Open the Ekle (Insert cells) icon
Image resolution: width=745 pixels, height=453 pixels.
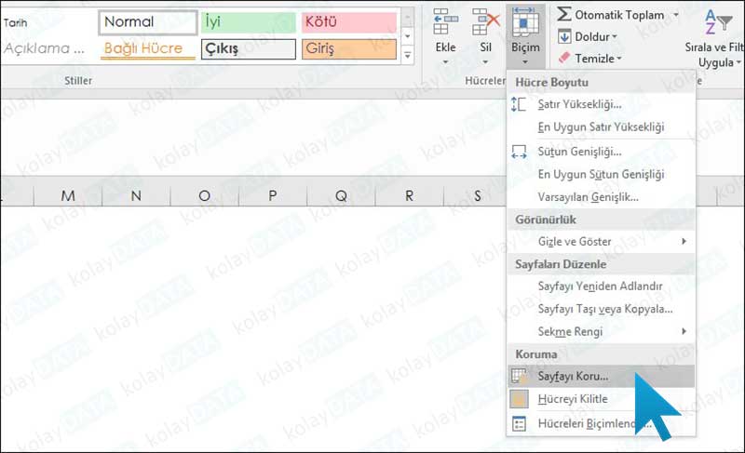(x=446, y=22)
